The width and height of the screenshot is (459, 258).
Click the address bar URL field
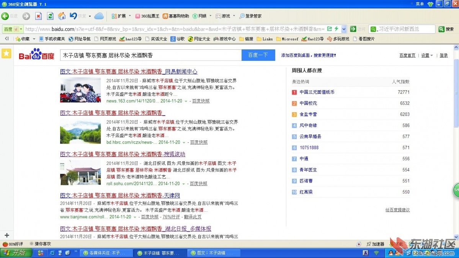tap(175, 29)
